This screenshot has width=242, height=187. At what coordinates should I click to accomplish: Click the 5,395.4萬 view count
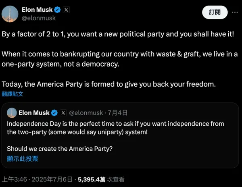tap(92, 179)
